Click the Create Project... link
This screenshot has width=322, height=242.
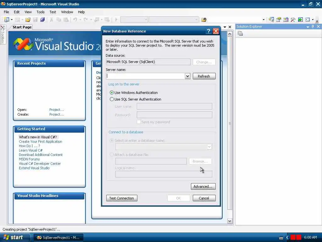click(57, 114)
